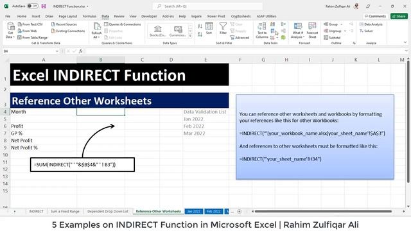Launch Text to Columns wizard
The height and width of the screenshot is (231, 411).
(262, 30)
